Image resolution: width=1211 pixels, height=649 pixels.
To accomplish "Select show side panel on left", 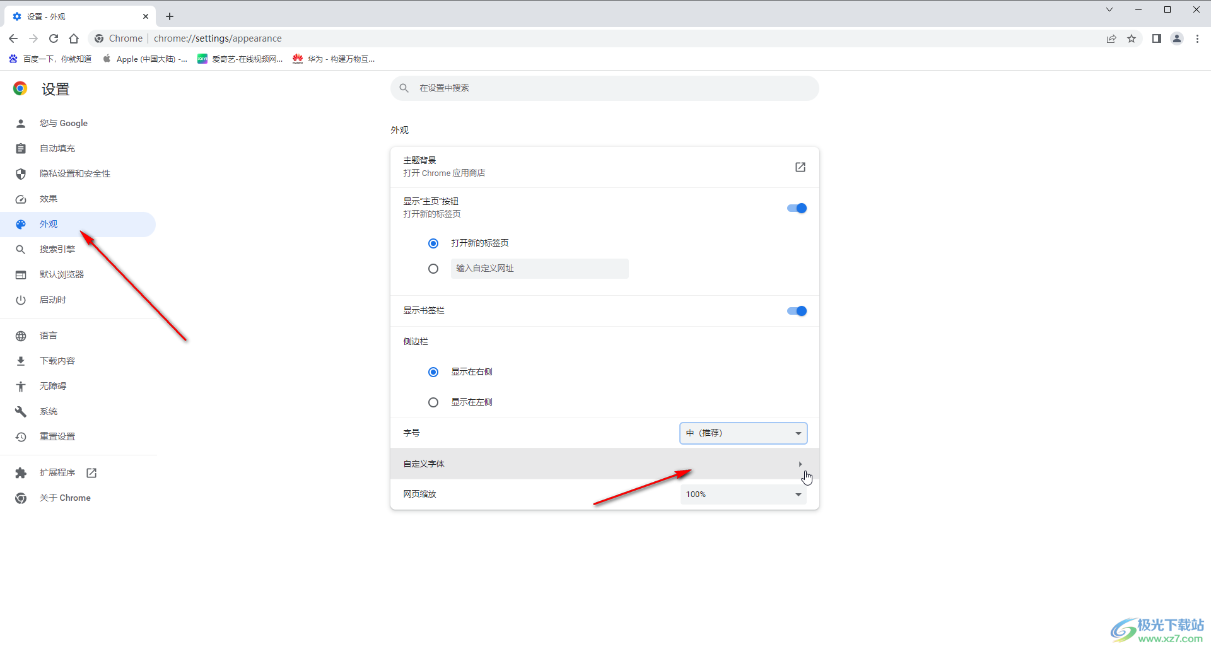I will coord(433,402).
